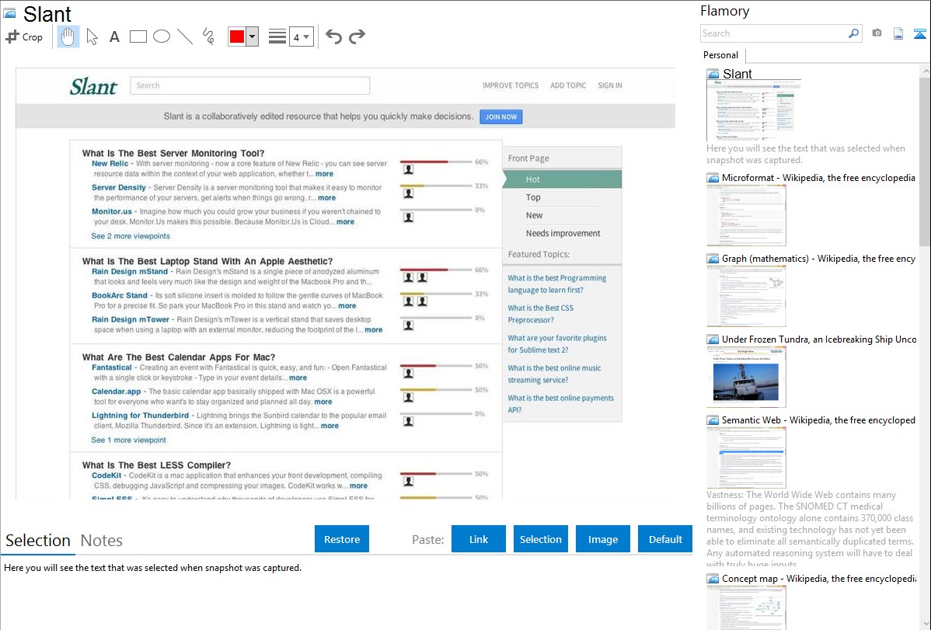Switch to the Notes tab
This screenshot has height=630, width=931.
point(101,541)
